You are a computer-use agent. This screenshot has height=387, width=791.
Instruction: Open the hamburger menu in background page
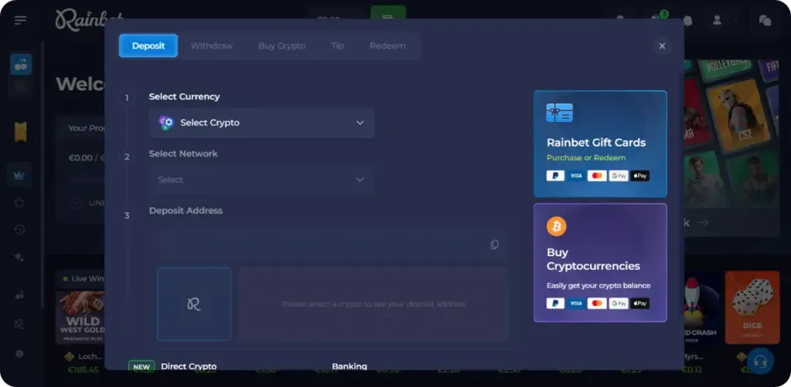[x=21, y=20]
